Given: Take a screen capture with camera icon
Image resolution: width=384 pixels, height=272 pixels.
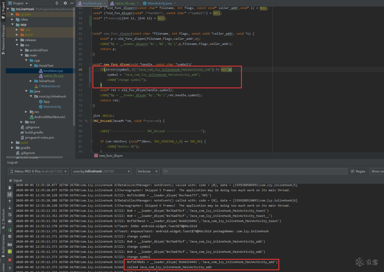Looking at the screenshot, I should (10, 244).
